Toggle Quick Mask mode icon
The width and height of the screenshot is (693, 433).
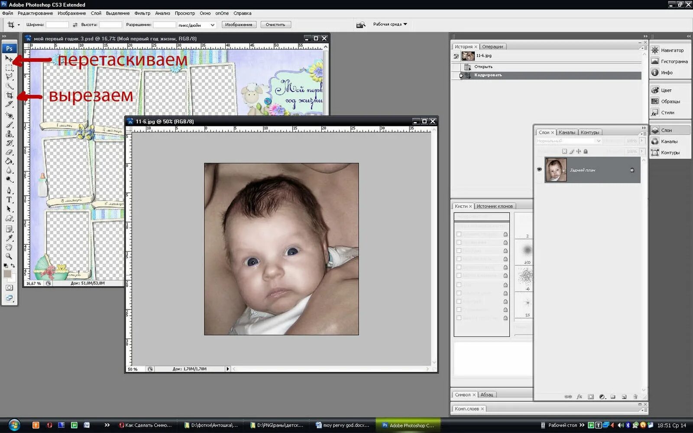coord(9,288)
